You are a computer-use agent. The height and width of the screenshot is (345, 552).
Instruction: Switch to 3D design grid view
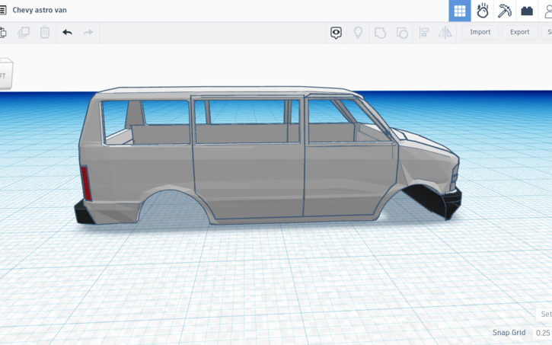click(459, 11)
